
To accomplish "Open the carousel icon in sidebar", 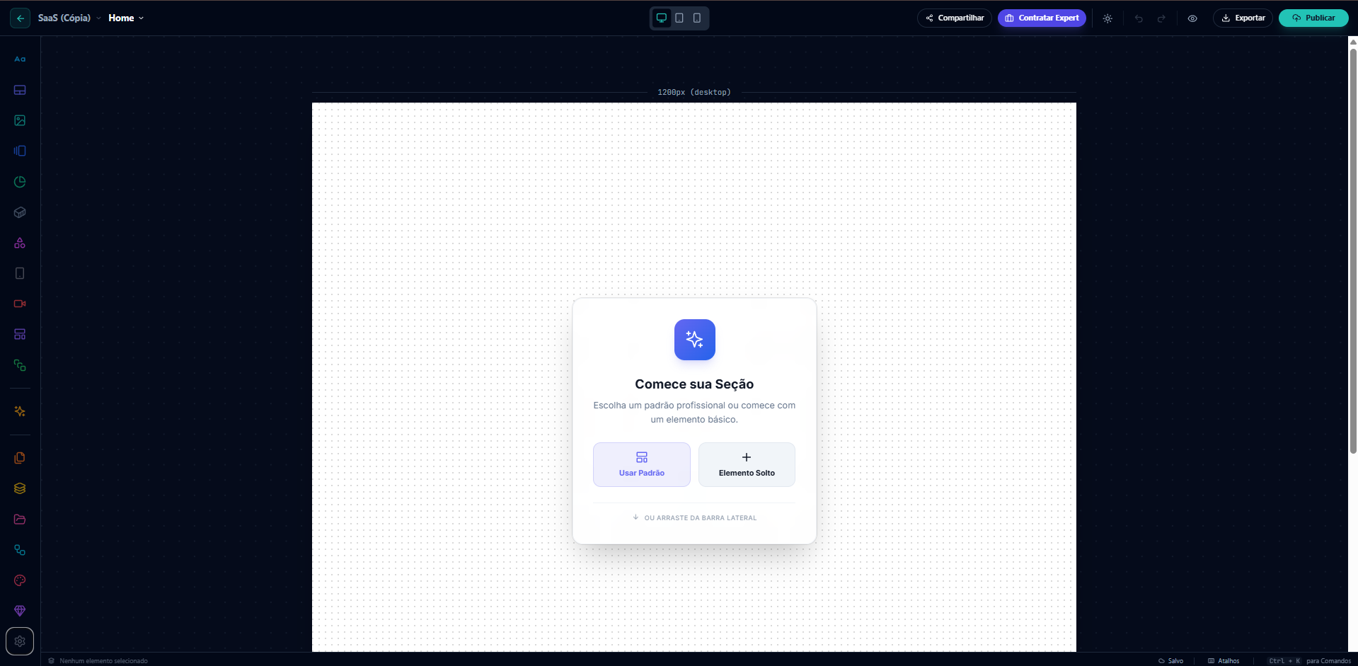I will tap(20, 151).
